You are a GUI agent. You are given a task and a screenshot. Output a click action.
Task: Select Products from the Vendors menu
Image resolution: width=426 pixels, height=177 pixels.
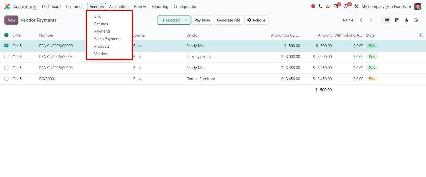[x=102, y=46]
